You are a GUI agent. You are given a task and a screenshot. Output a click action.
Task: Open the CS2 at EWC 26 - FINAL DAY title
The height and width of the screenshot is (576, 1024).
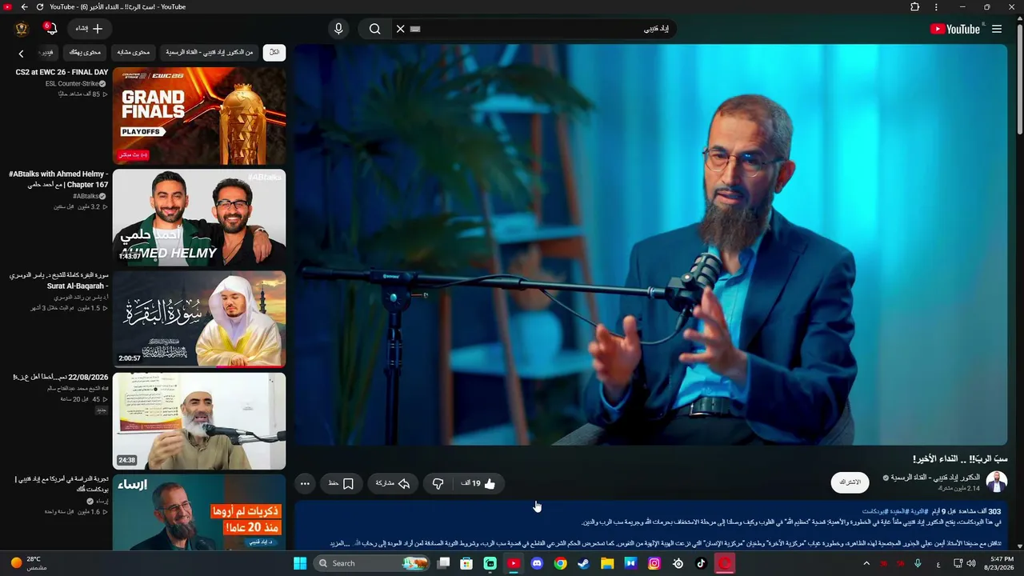[62, 73]
